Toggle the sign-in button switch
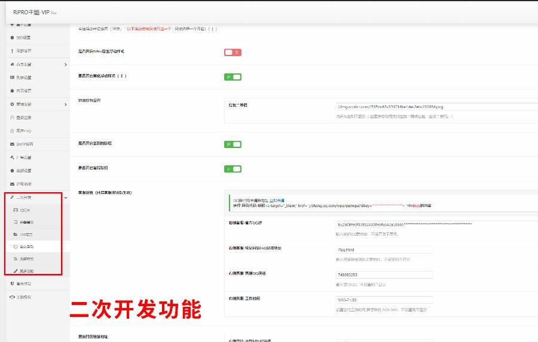The image size is (538, 342). pyautogui.click(x=233, y=144)
